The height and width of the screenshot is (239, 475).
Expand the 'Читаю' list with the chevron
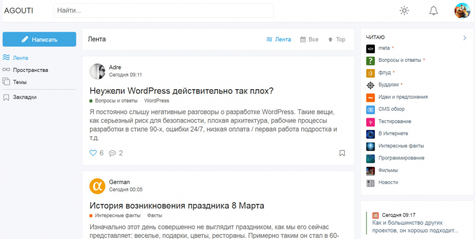pyautogui.click(x=464, y=38)
